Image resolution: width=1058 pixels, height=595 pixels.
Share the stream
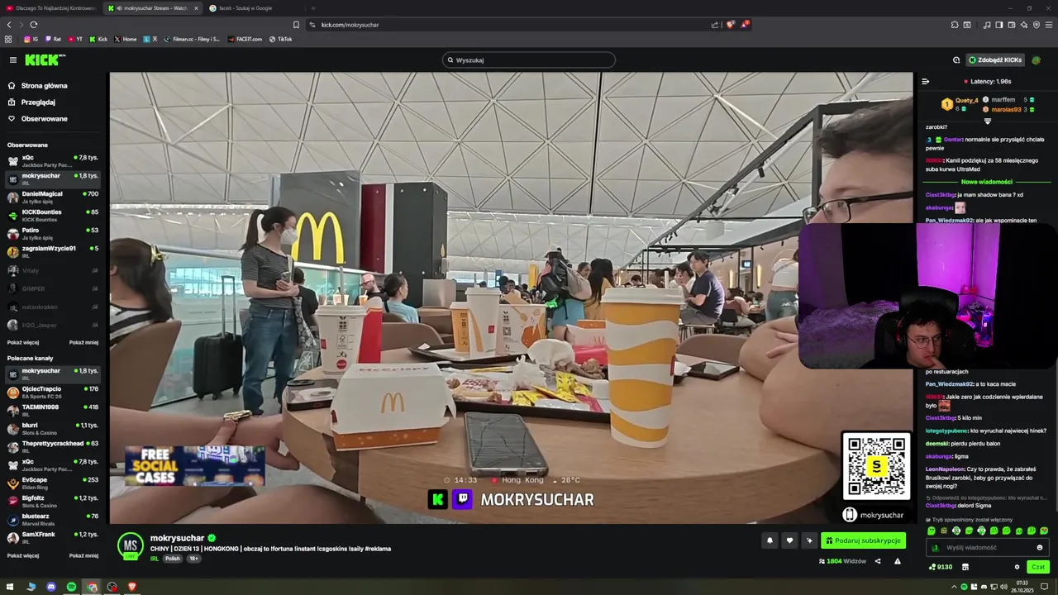(x=878, y=561)
